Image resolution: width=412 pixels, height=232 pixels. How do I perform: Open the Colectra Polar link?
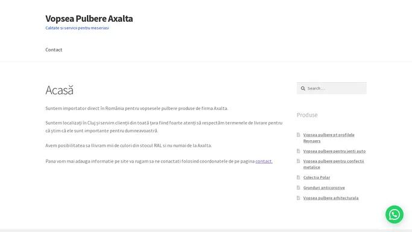316,178
